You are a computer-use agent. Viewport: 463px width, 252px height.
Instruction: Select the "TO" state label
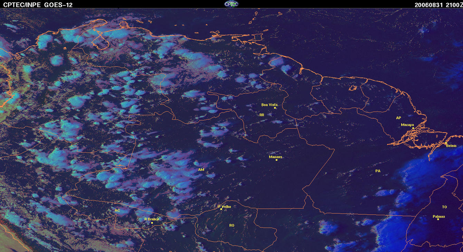[x=444, y=207]
